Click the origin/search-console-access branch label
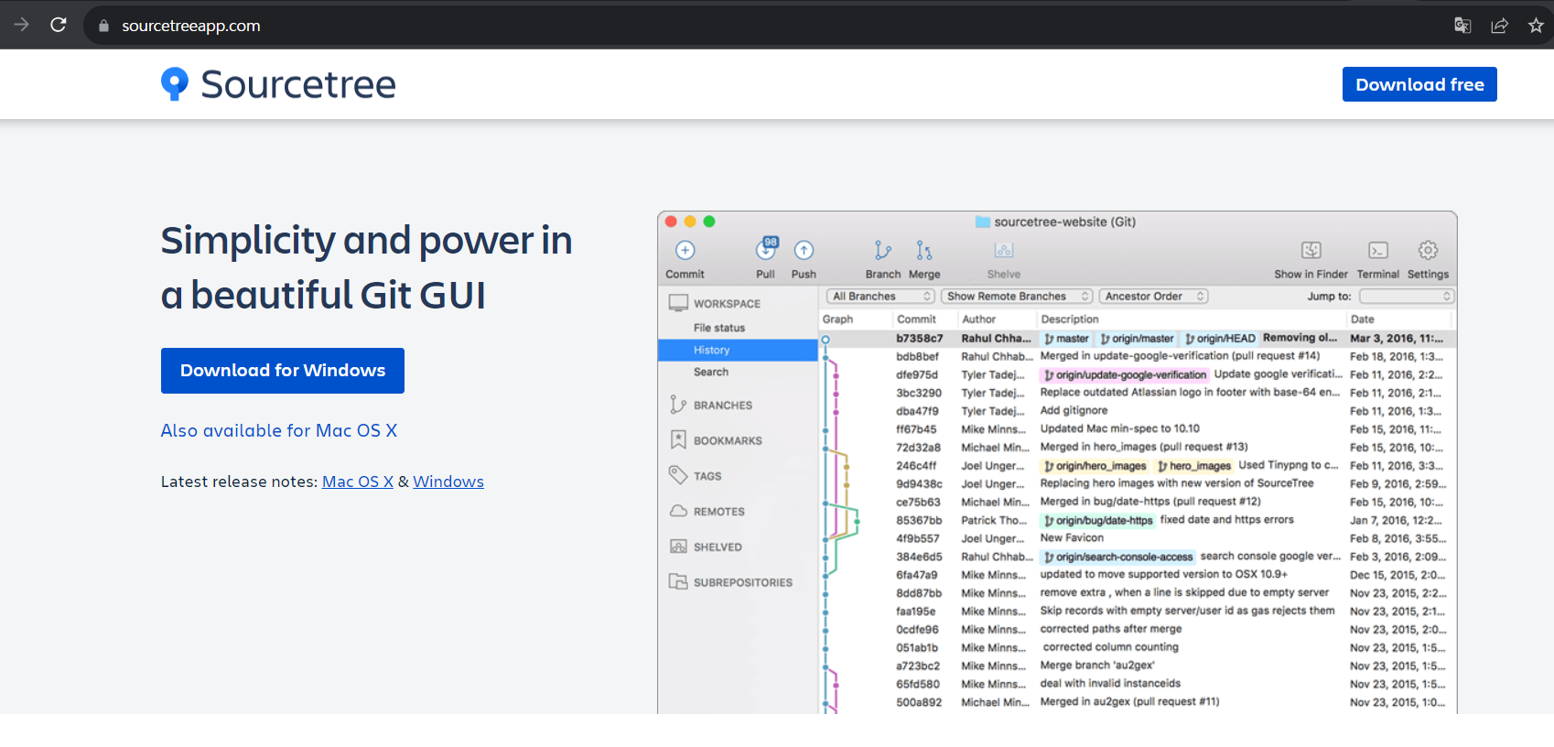Viewport: 1554px width, 747px height. coord(1118,557)
